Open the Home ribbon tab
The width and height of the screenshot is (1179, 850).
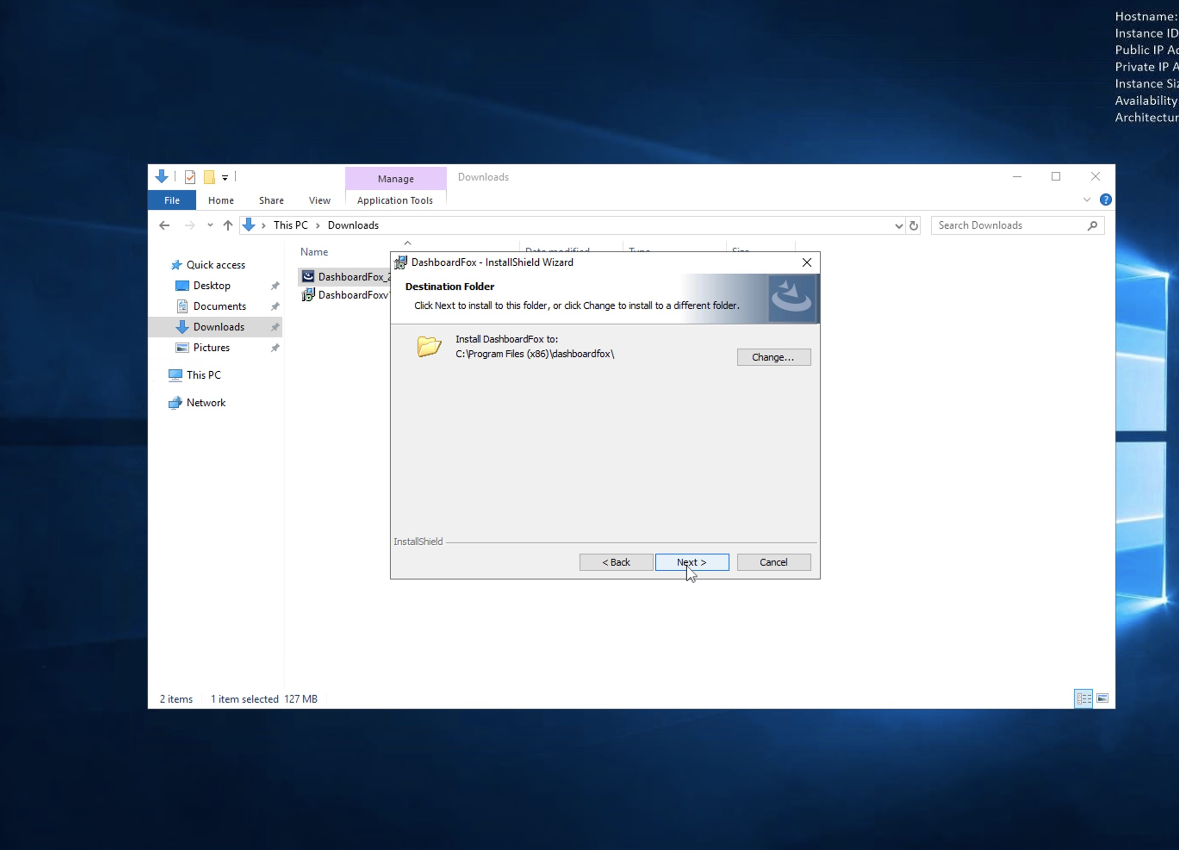point(221,200)
